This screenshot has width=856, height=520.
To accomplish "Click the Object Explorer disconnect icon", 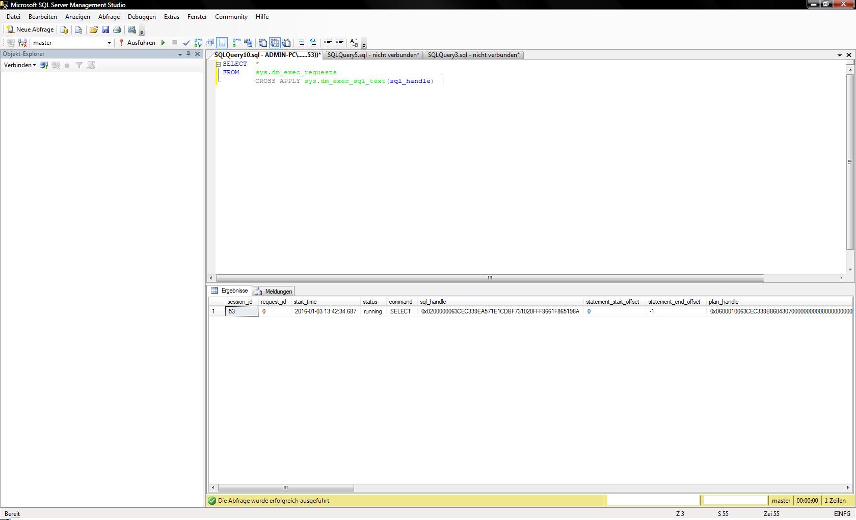I will tap(56, 65).
